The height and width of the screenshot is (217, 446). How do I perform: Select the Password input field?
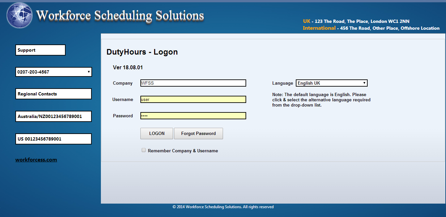[193, 116]
